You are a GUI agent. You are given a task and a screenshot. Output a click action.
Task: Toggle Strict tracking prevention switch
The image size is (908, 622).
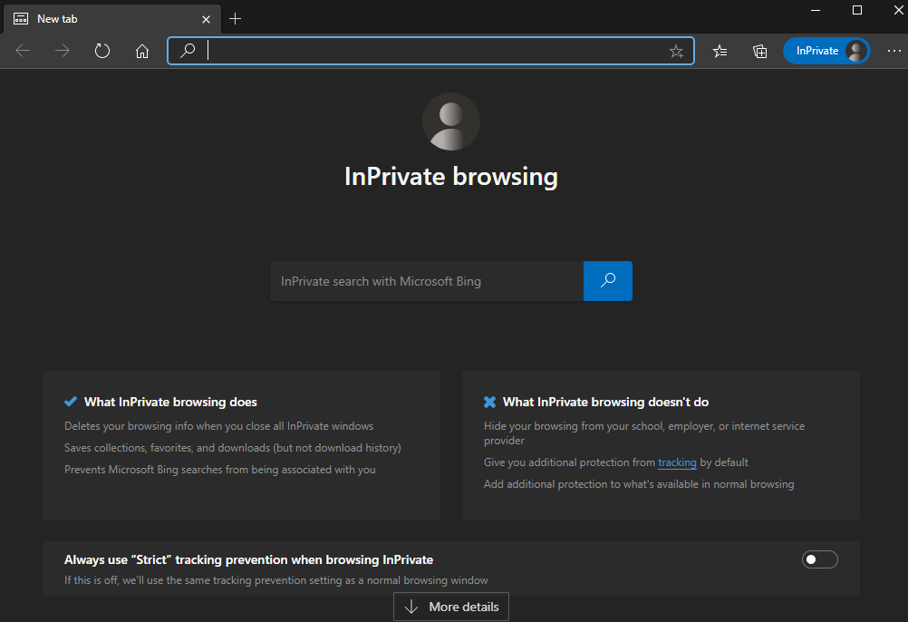819,559
